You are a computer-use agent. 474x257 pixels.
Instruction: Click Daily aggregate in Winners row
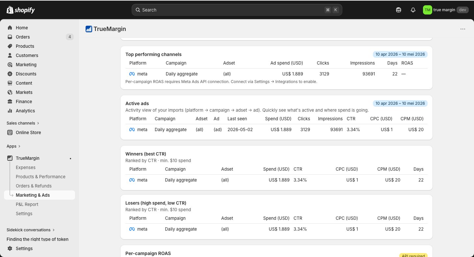tap(181, 180)
